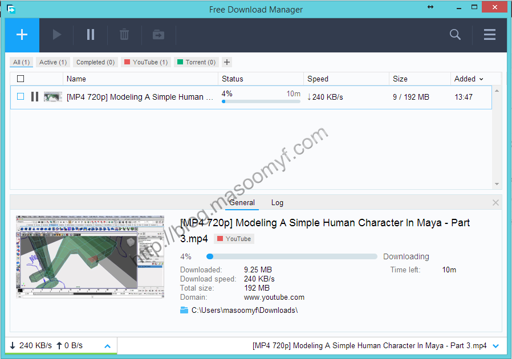Switch to the Log tab
The image size is (512, 359).
point(277,203)
